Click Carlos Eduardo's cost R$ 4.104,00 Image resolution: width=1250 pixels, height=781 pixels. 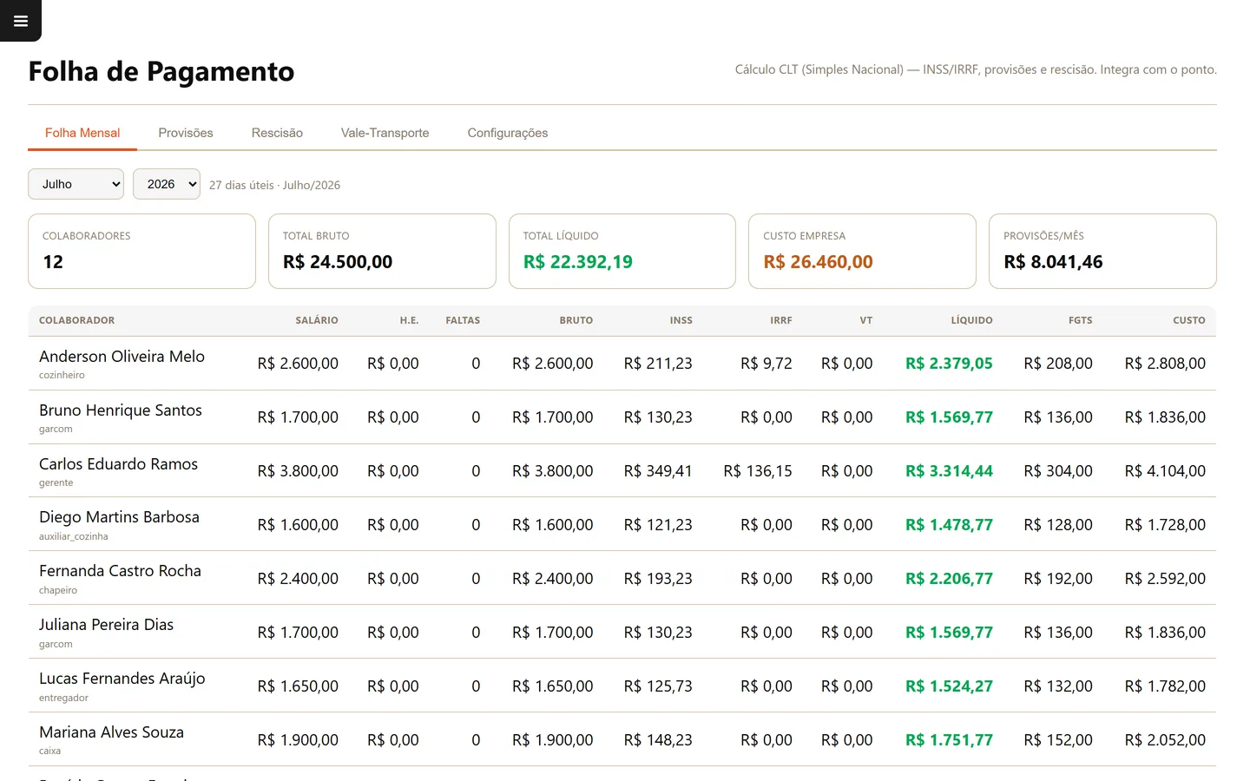coord(1165,471)
